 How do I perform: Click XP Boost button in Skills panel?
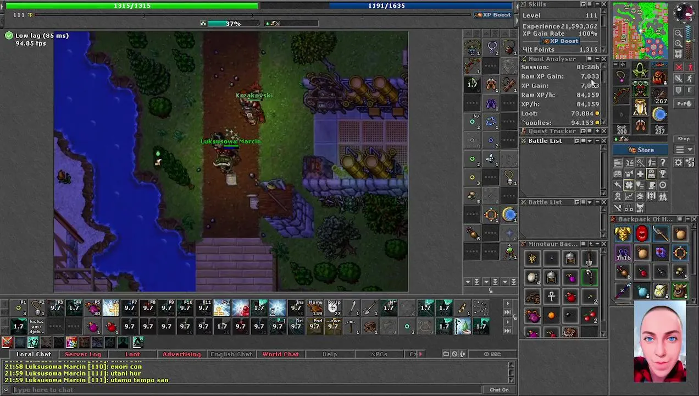tap(560, 41)
